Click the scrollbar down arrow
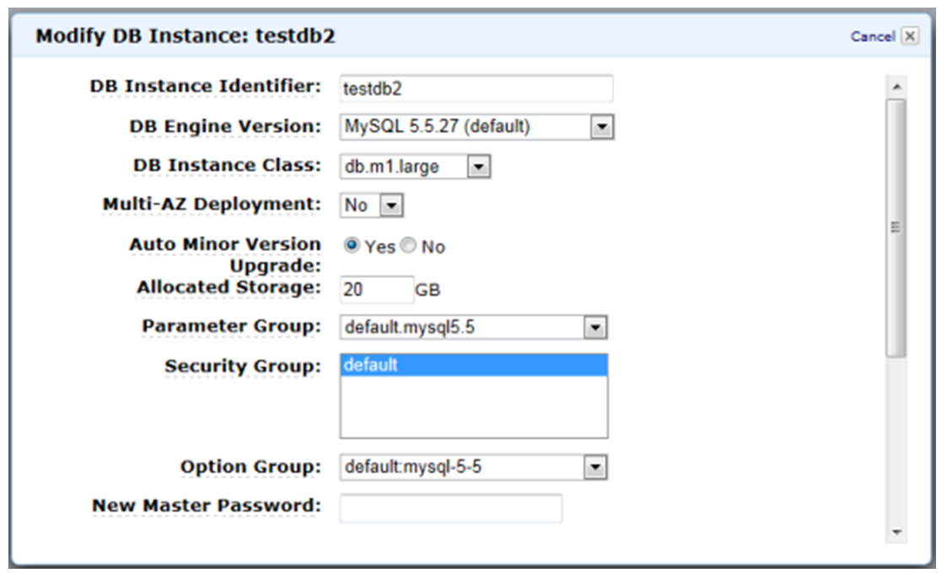The width and height of the screenshot is (947, 584). (x=896, y=532)
